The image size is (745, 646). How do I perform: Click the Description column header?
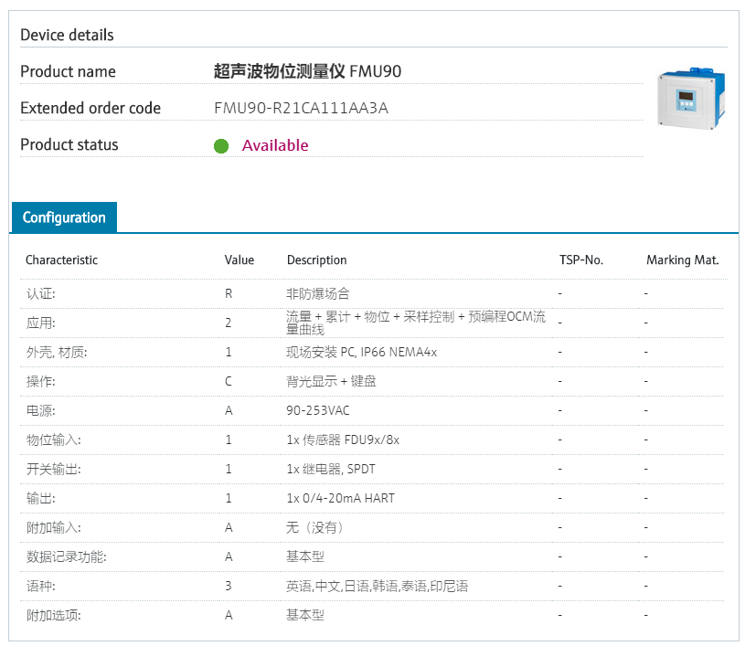(317, 259)
